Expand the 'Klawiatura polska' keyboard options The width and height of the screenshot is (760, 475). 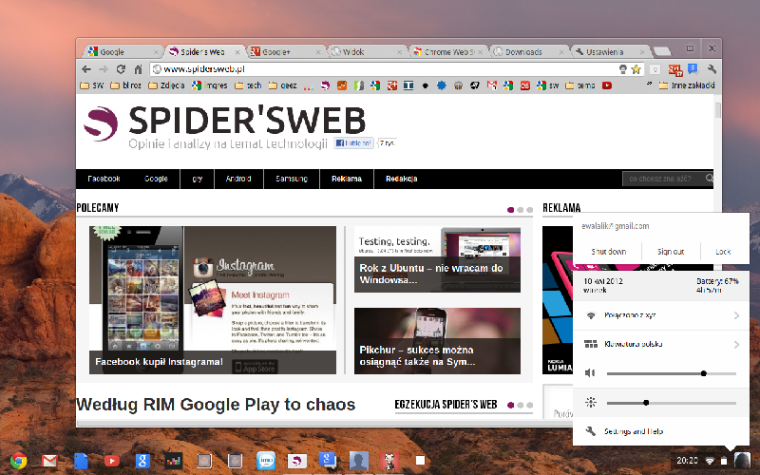[661, 345]
